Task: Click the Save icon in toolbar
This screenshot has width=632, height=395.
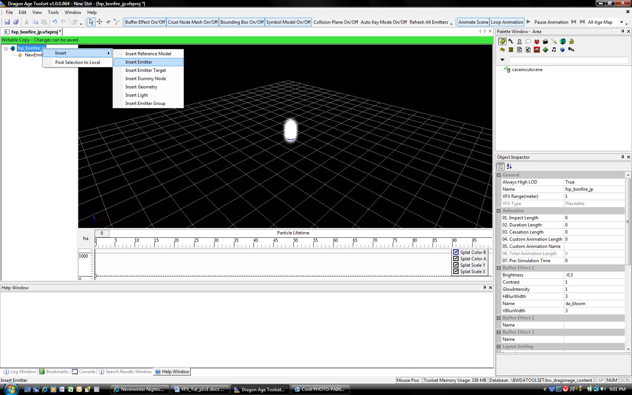Action: (x=7, y=22)
